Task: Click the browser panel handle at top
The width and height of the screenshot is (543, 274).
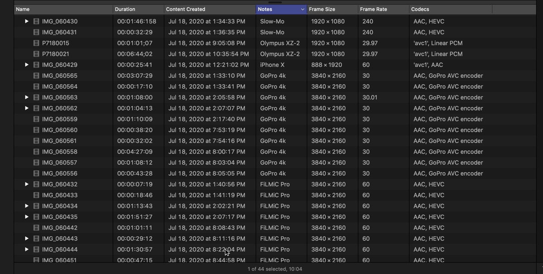Action: click(275, 2)
